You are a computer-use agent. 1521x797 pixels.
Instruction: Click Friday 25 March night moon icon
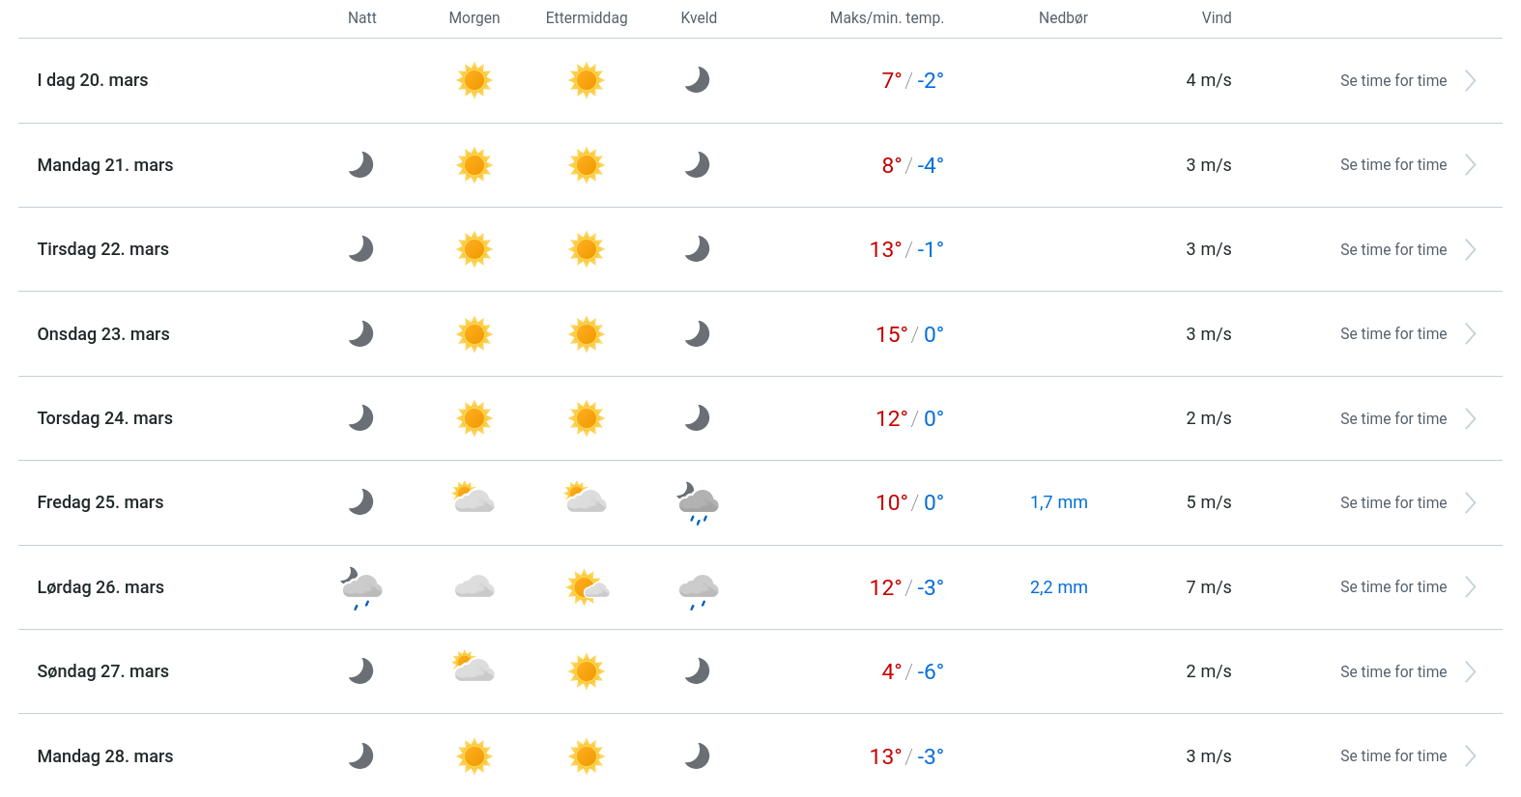[x=361, y=502]
